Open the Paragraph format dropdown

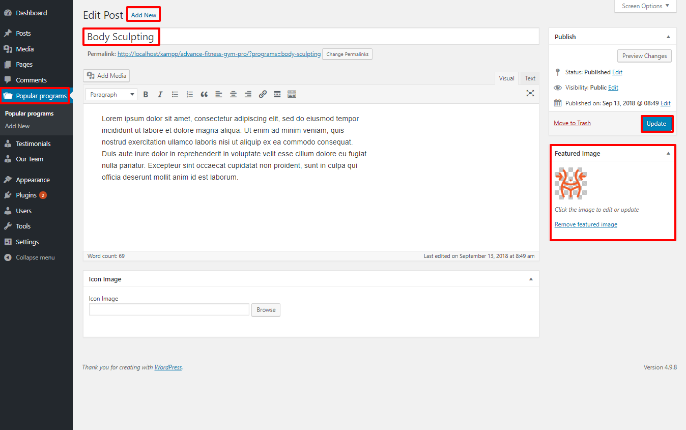(111, 95)
